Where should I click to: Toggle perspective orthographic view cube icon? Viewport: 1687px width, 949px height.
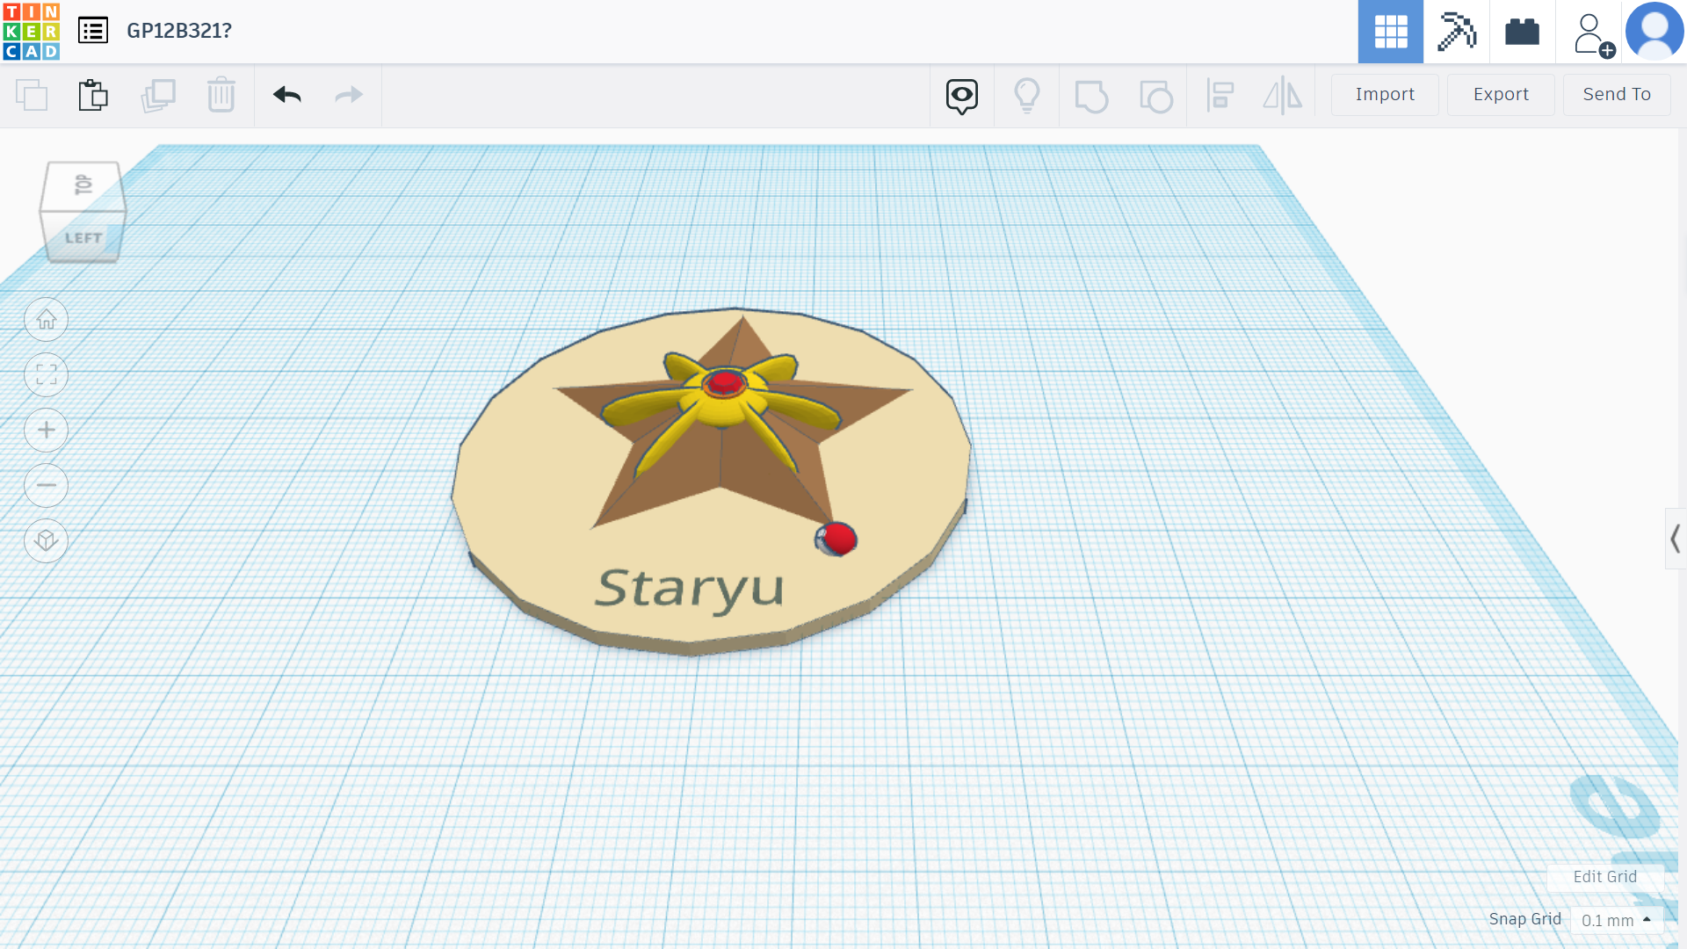click(x=47, y=541)
